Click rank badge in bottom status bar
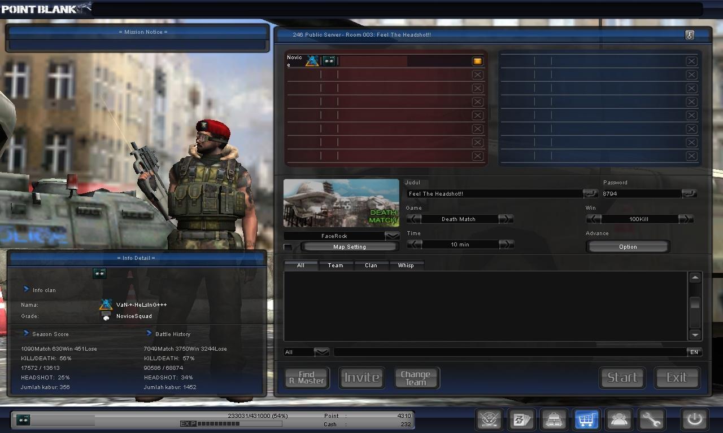The width and height of the screenshot is (723, 433). click(x=23, y=420)
